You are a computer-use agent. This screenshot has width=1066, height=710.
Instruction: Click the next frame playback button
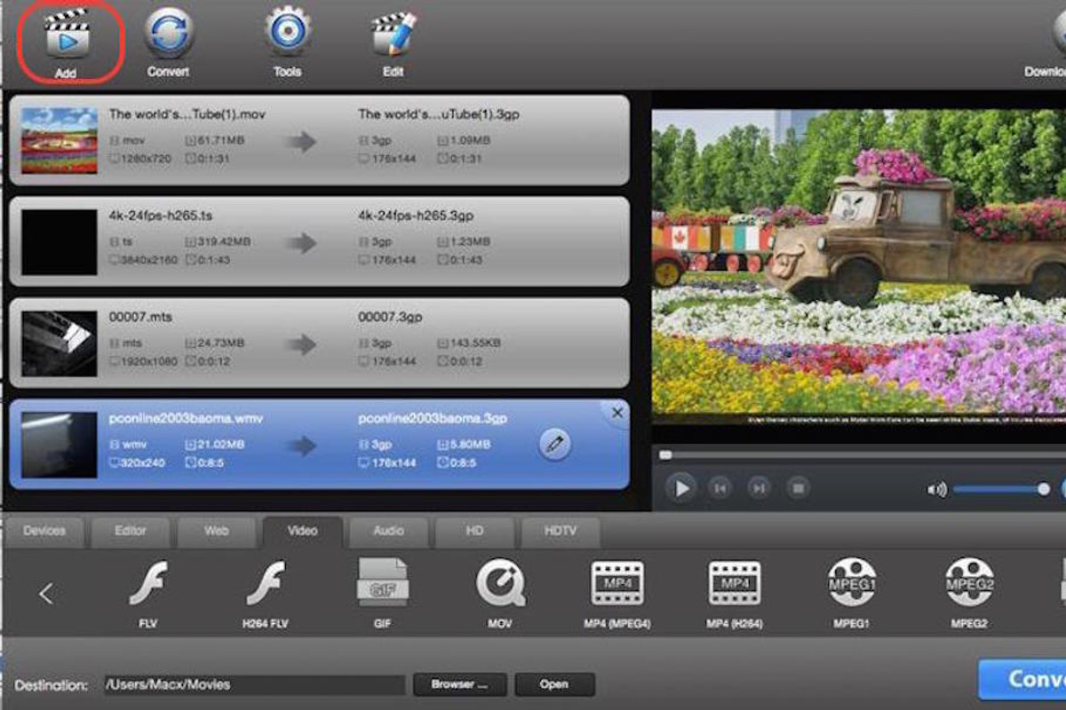coord(759,487)
